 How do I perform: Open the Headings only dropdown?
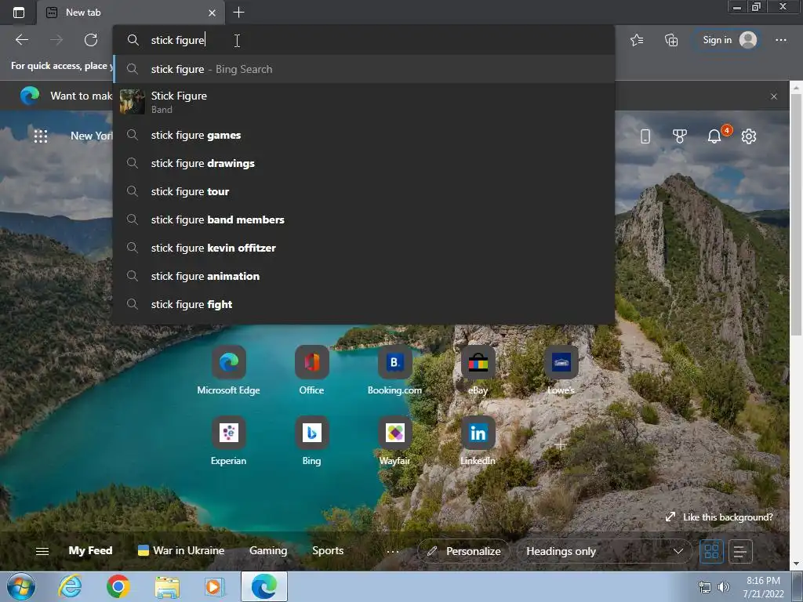[605, 551]
